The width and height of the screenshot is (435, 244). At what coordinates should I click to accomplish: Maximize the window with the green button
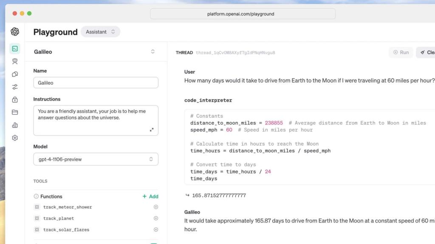point(29,13)
